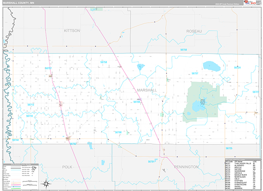Click the MARSHALL COUNTY, MN title

click(18, 3)
